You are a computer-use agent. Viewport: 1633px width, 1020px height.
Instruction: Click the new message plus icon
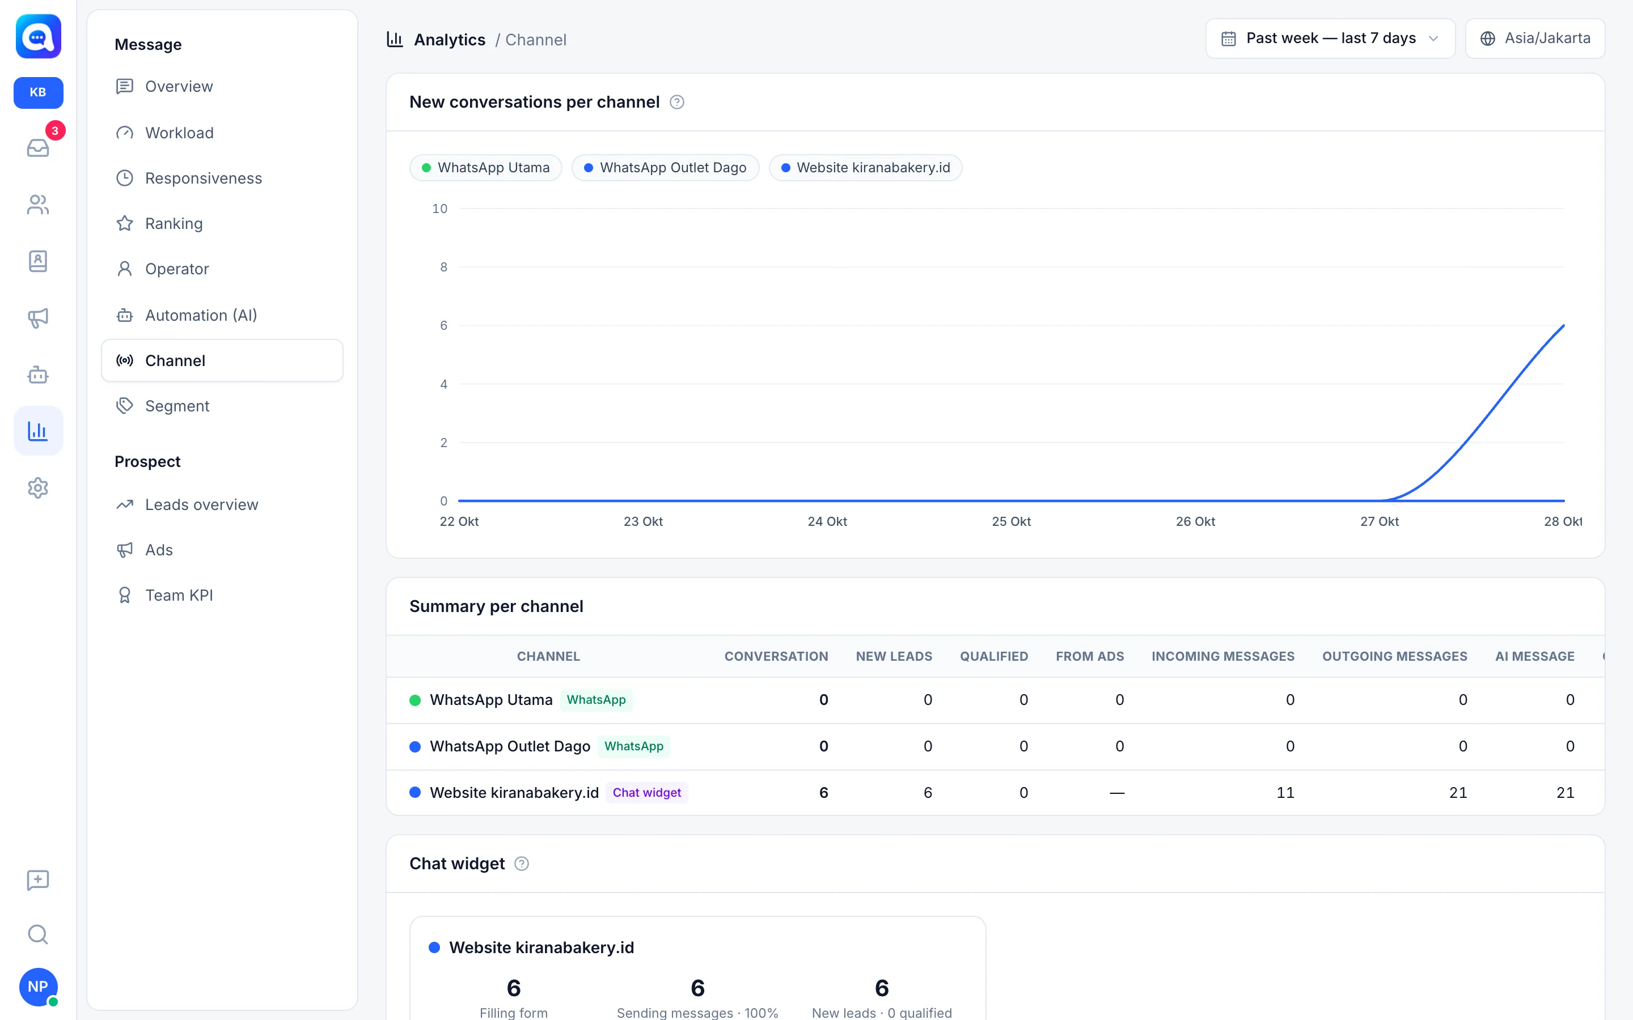tap(38, 879)
